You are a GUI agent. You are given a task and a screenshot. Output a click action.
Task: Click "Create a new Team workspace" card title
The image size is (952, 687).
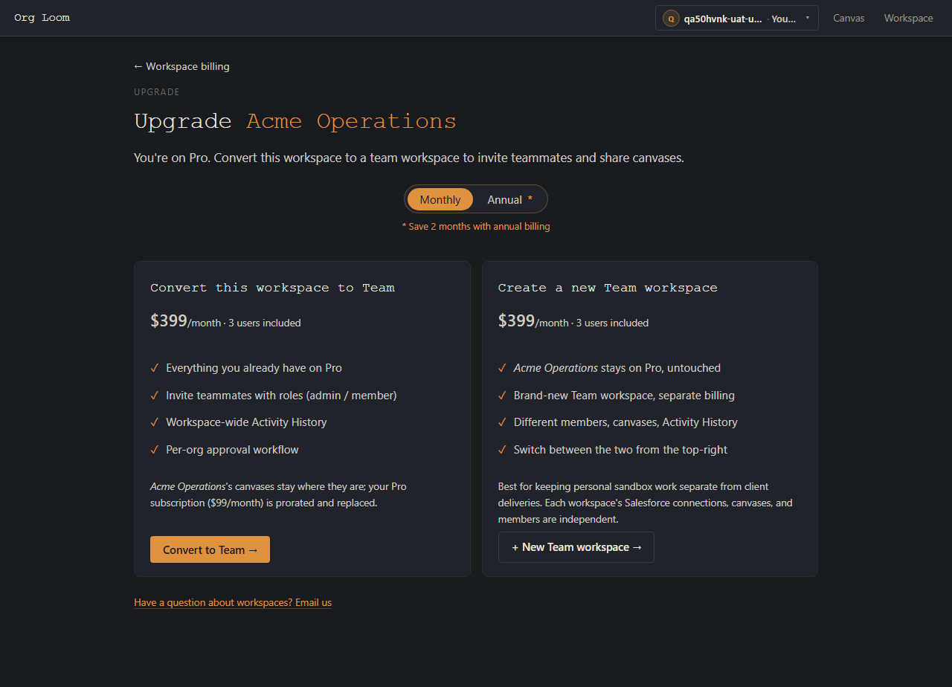coord(608,288)
